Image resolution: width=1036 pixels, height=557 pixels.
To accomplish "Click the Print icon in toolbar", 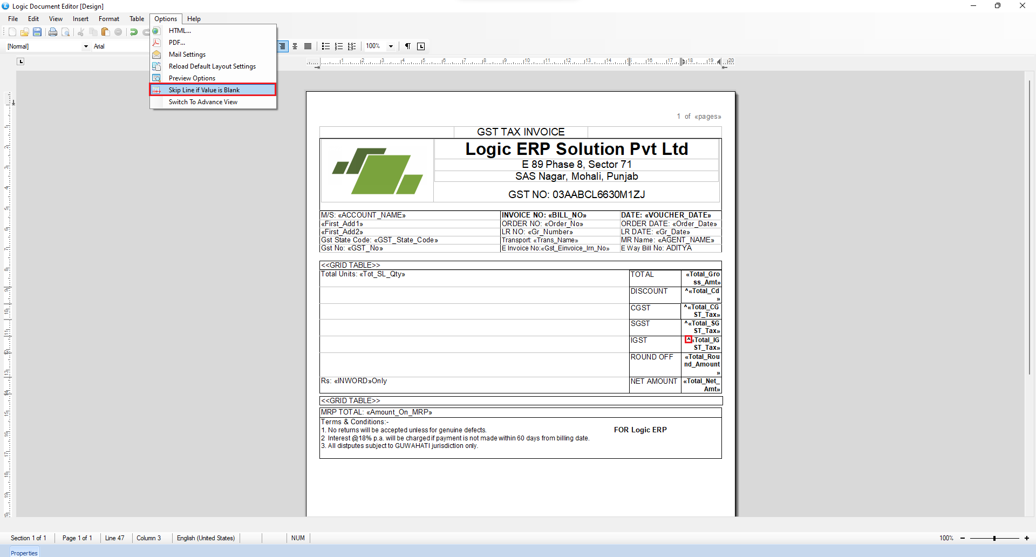I will tap(52, 32).
